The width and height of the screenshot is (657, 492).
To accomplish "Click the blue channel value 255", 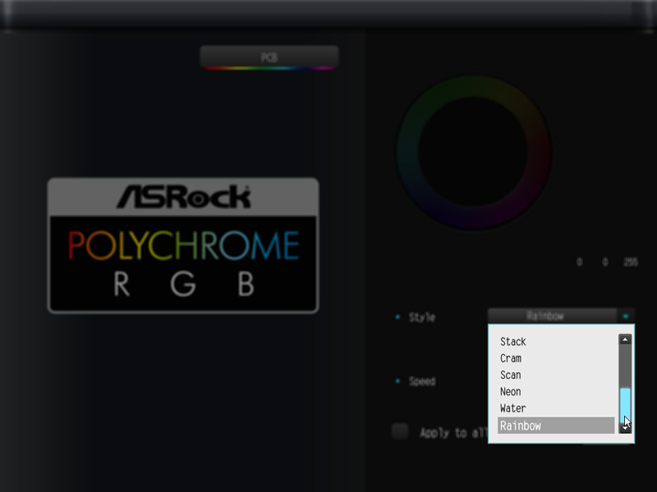I will (631, 262).
